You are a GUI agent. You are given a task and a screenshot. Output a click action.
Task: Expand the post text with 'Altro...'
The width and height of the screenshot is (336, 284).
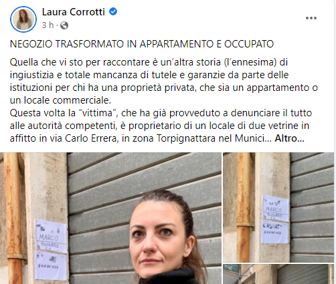pyautogui.click(x=289, y=138)
